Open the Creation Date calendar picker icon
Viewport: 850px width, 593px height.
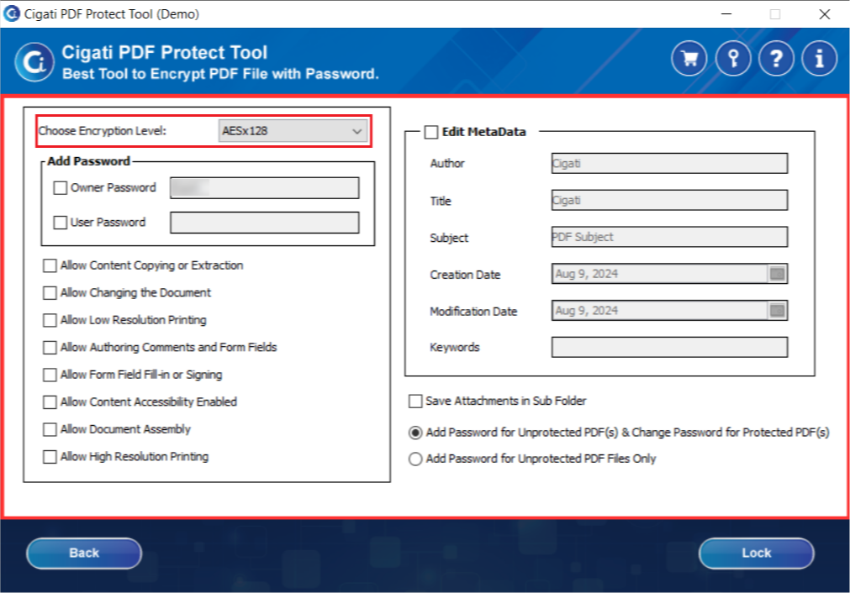pos(778,274)
